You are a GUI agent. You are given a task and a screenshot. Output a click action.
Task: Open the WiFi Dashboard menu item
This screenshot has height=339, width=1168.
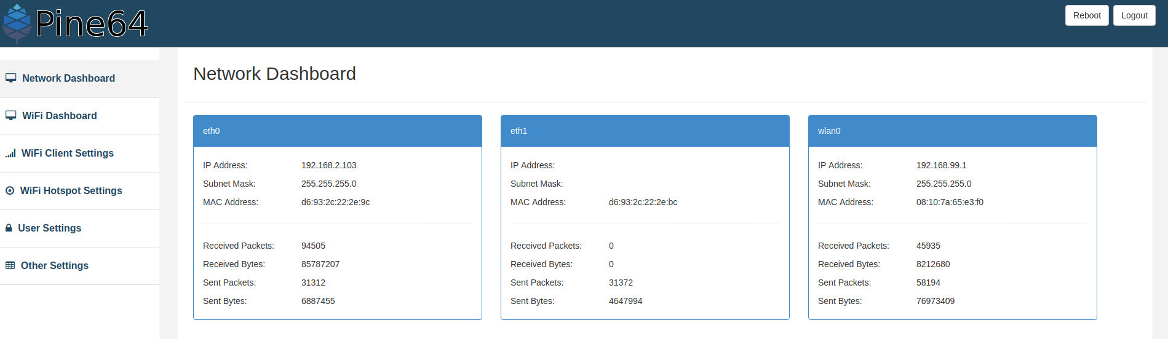click(x=79, y=116)
